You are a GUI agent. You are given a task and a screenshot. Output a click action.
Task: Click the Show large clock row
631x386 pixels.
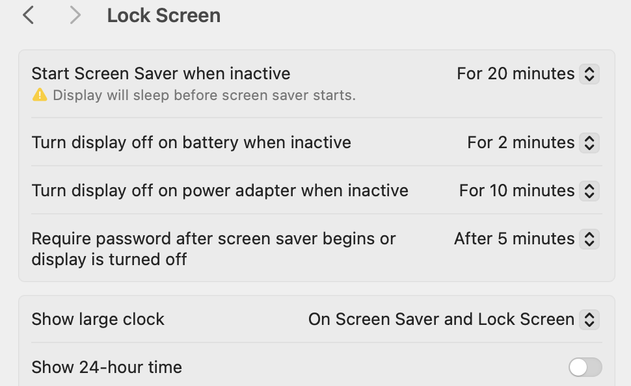[98, 319]
